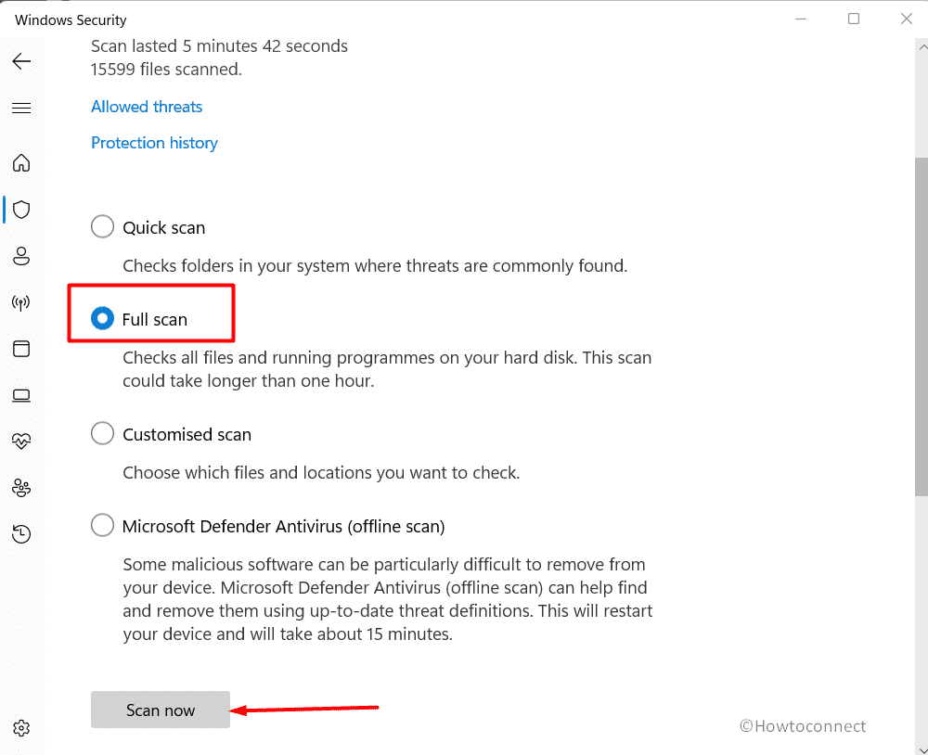The width and height of the screenshot is (928, 755).
Task: Click the back arrow icon
Action: tap(21, 61)
